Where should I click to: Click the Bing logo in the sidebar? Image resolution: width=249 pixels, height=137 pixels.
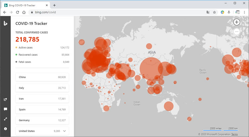pos(5,23)
